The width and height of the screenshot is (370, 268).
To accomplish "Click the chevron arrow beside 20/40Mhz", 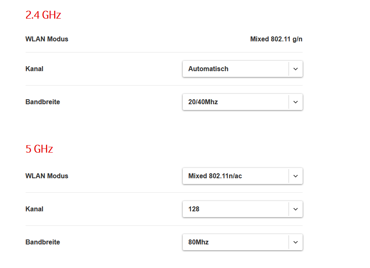I will click(x=296, y=102).
